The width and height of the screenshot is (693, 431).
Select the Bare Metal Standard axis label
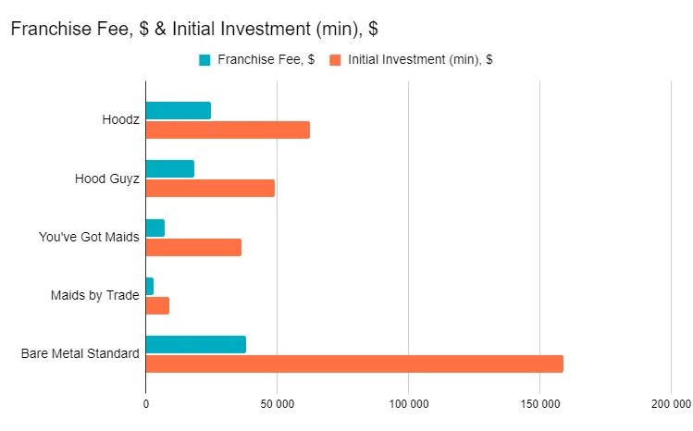pyautogui.click(x=80, y=354)
